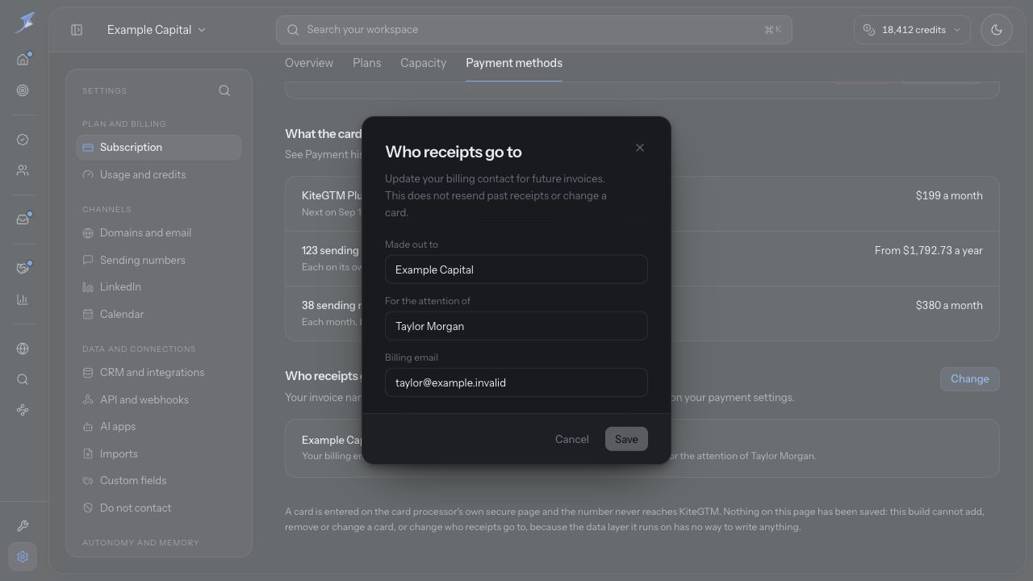
Task: Open the workflow nodes icon in rail
Action: click(23, 410)
